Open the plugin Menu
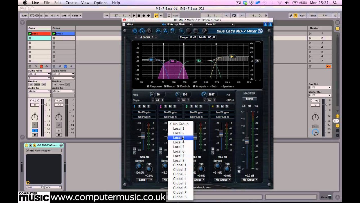The image size is (360, 203). (x=130, y=24)
